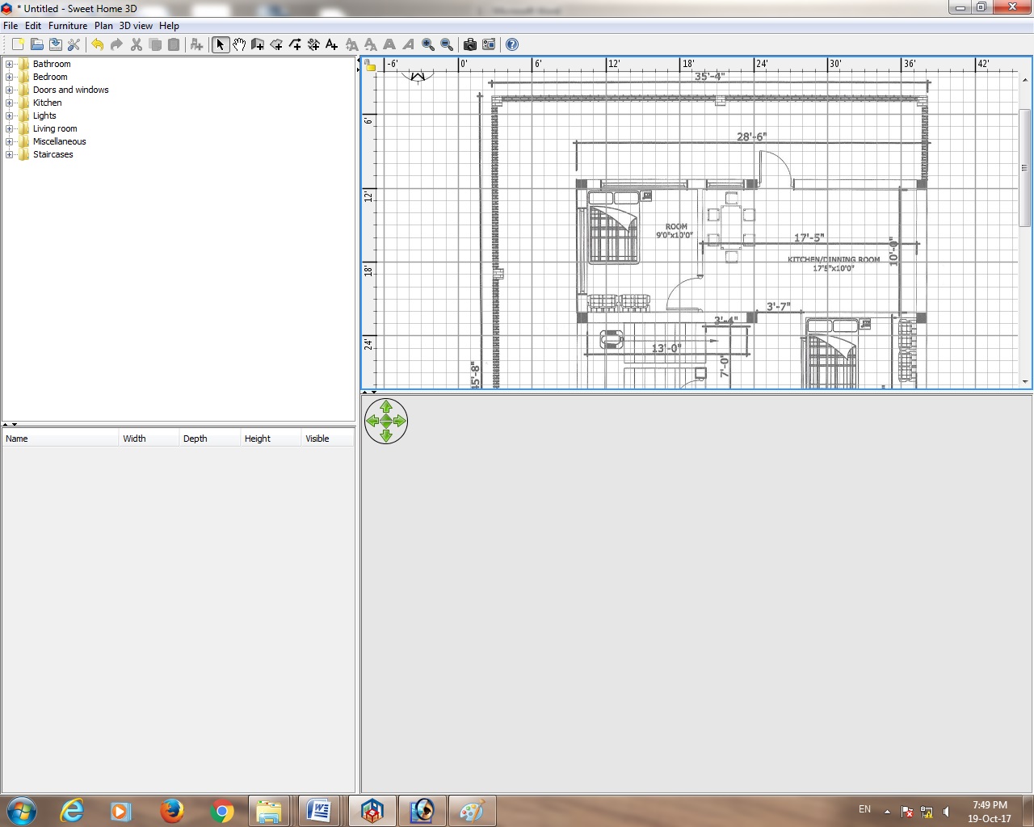Viewport: 1034px width, 827px height.
Task: Open Sweet Home 3D help
Action: pyautogui.click(x=512, y=44)
